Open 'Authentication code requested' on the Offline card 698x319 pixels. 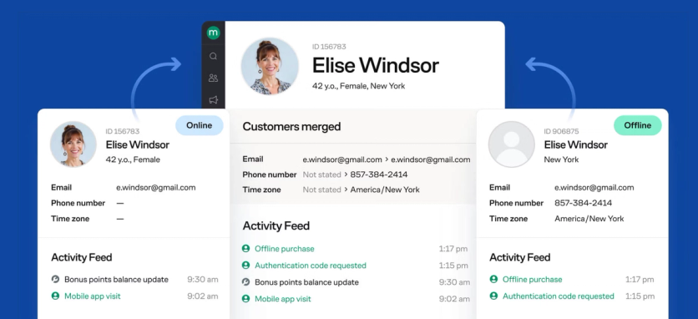click(x=559, y=296)
